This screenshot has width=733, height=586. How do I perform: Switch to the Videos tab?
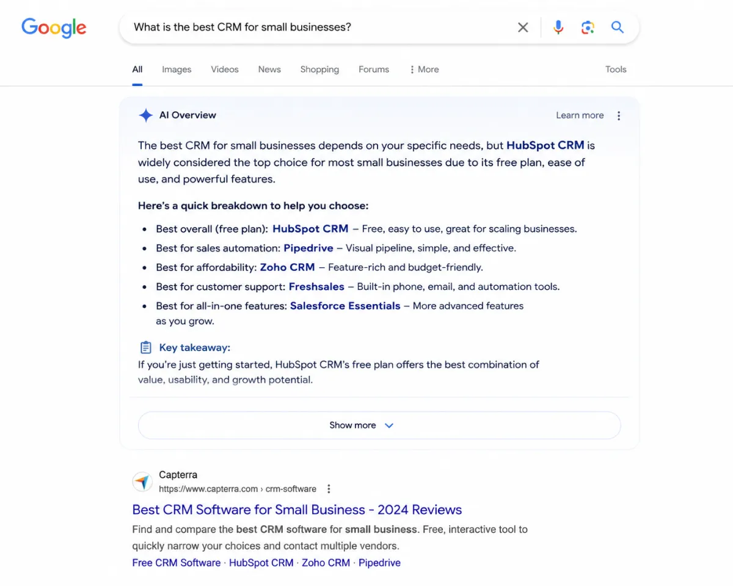point(225,70)
